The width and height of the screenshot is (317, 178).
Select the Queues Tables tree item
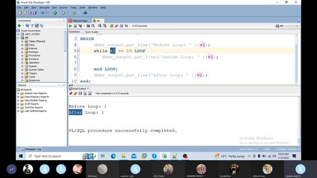tap(36, 70)
